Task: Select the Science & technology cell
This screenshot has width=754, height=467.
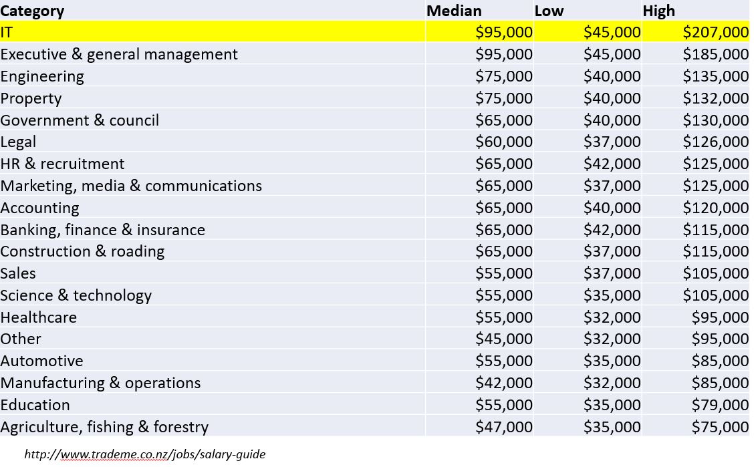Action: pos(76,295)
